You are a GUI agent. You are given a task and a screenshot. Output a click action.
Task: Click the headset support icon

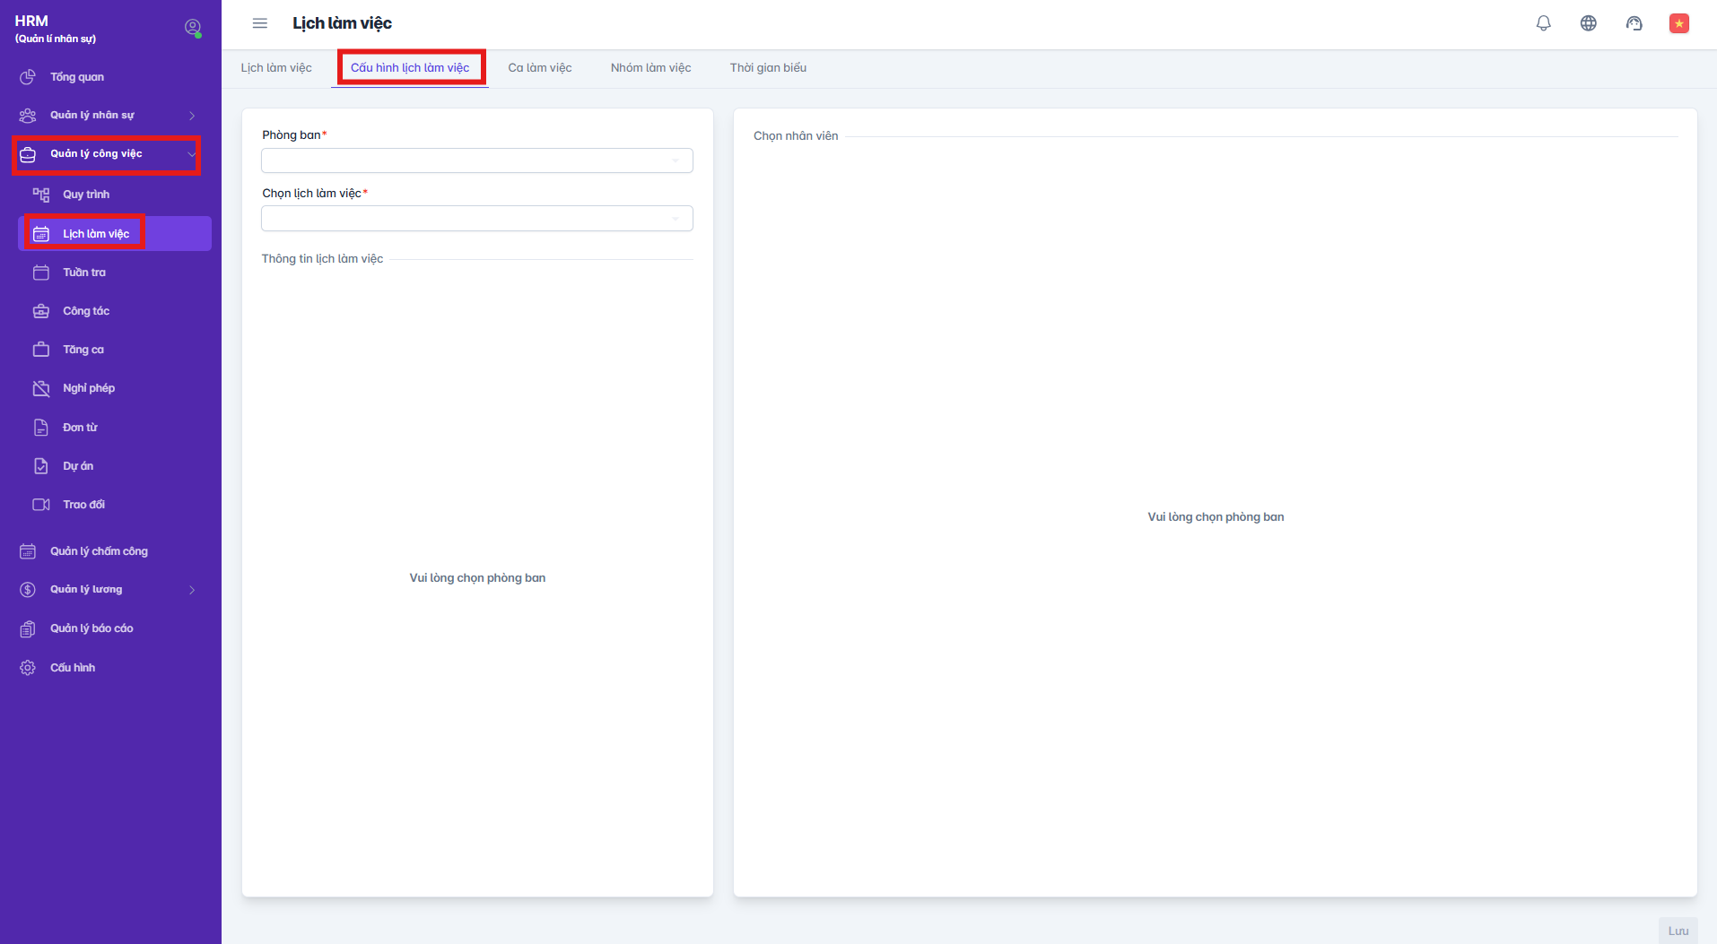1634,23
